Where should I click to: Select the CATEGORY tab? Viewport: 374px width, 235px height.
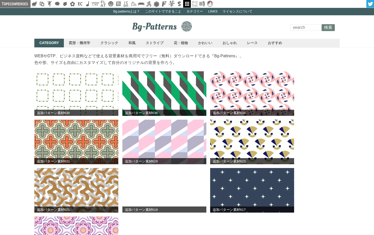click(x=49, y=43)
